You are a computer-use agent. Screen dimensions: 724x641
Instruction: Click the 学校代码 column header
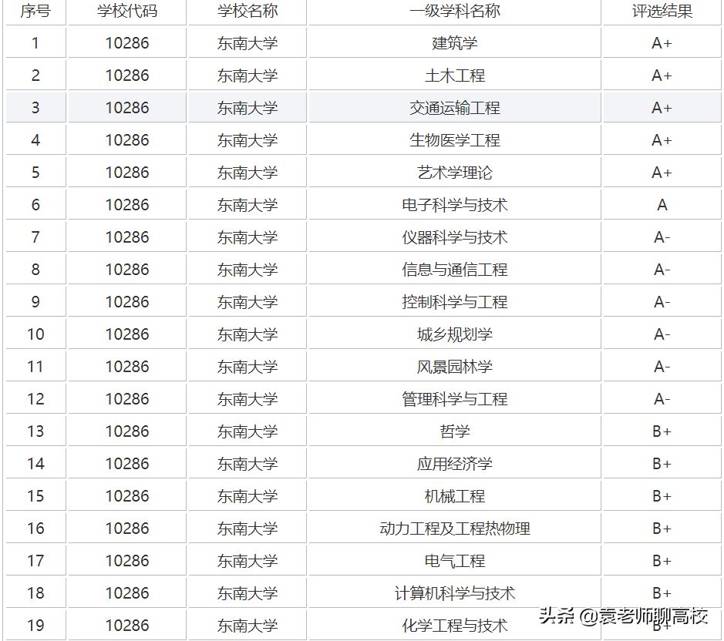point(126,12)
